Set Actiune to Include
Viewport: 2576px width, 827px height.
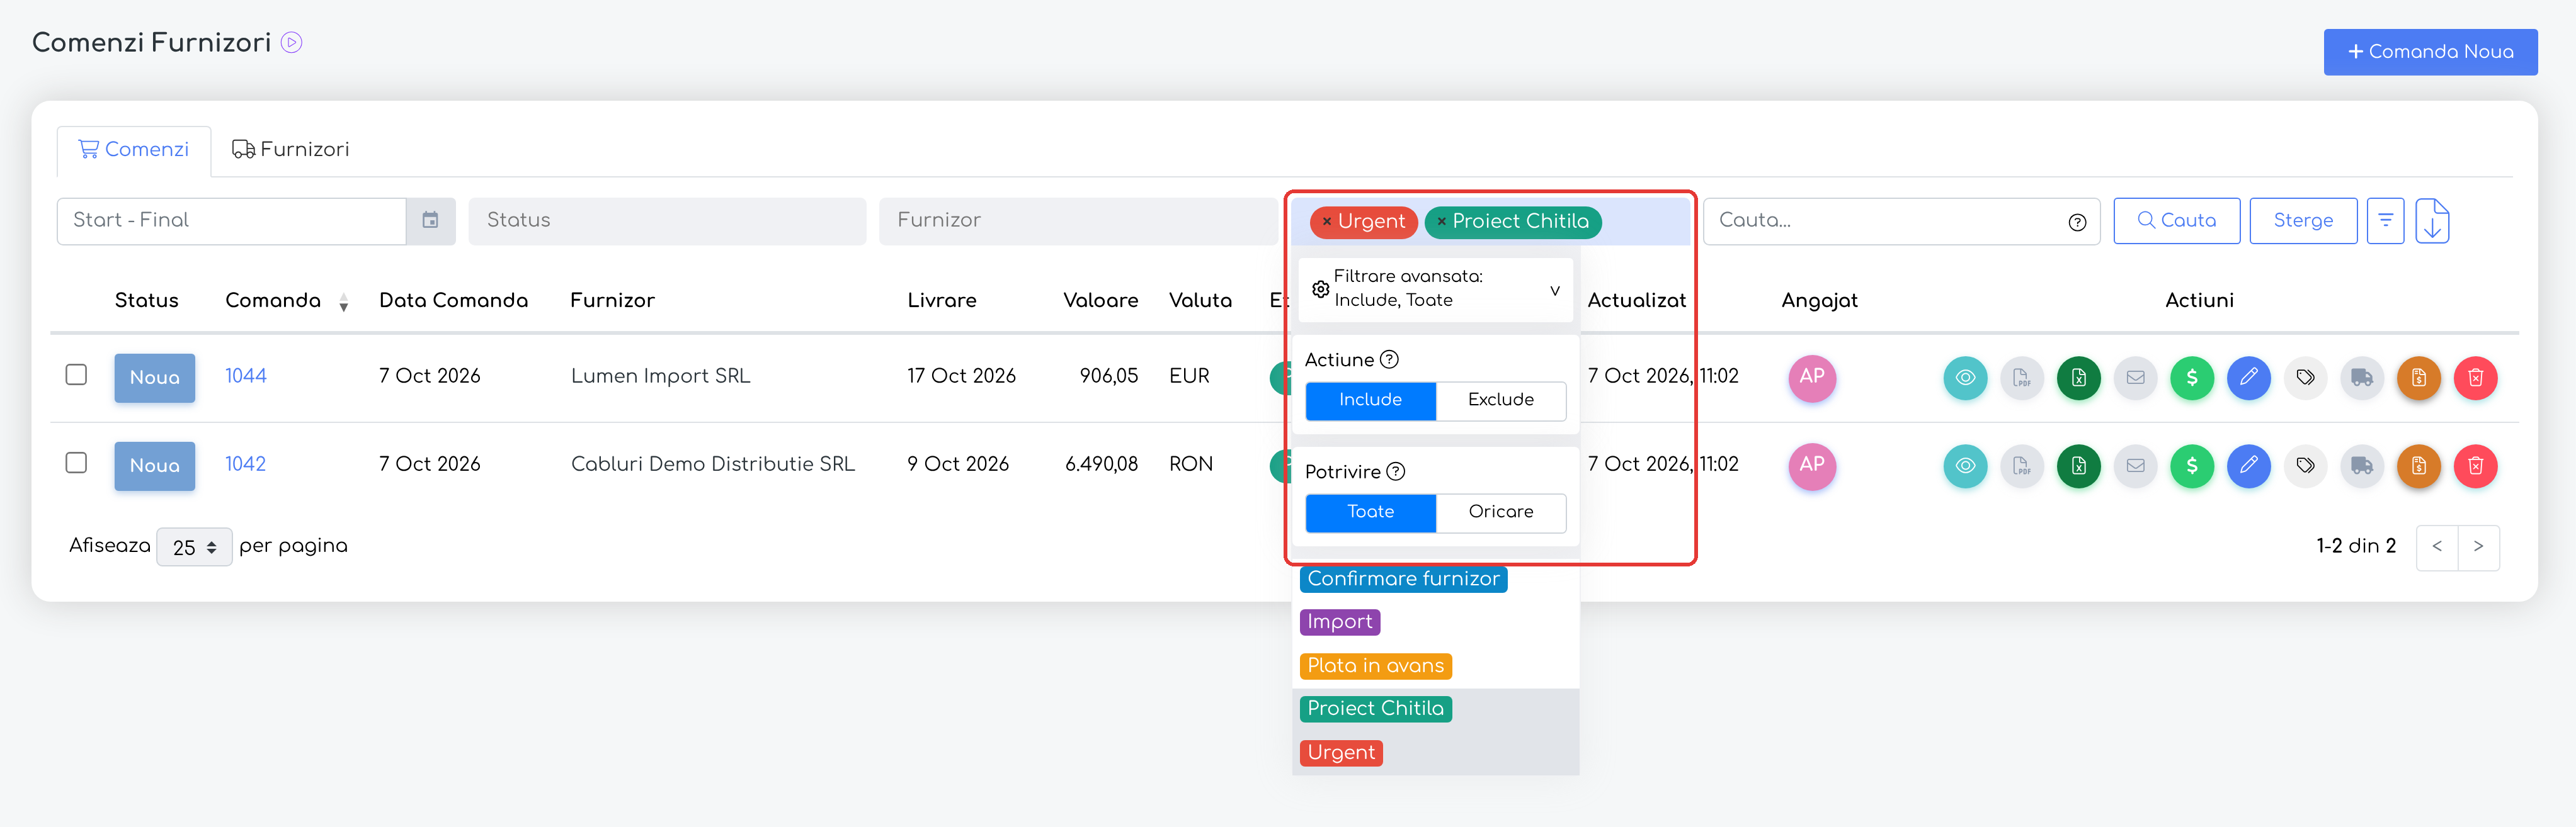click(x=1370, y=400)
